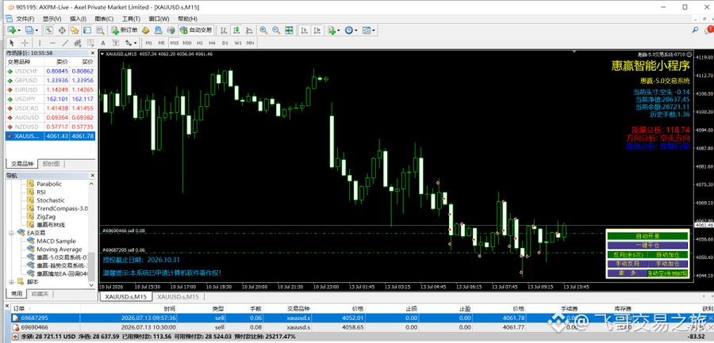Toggle the Data Window crosshair-circle icon
The width and height of the screenshot is (714, 343).
click(63, 30)
